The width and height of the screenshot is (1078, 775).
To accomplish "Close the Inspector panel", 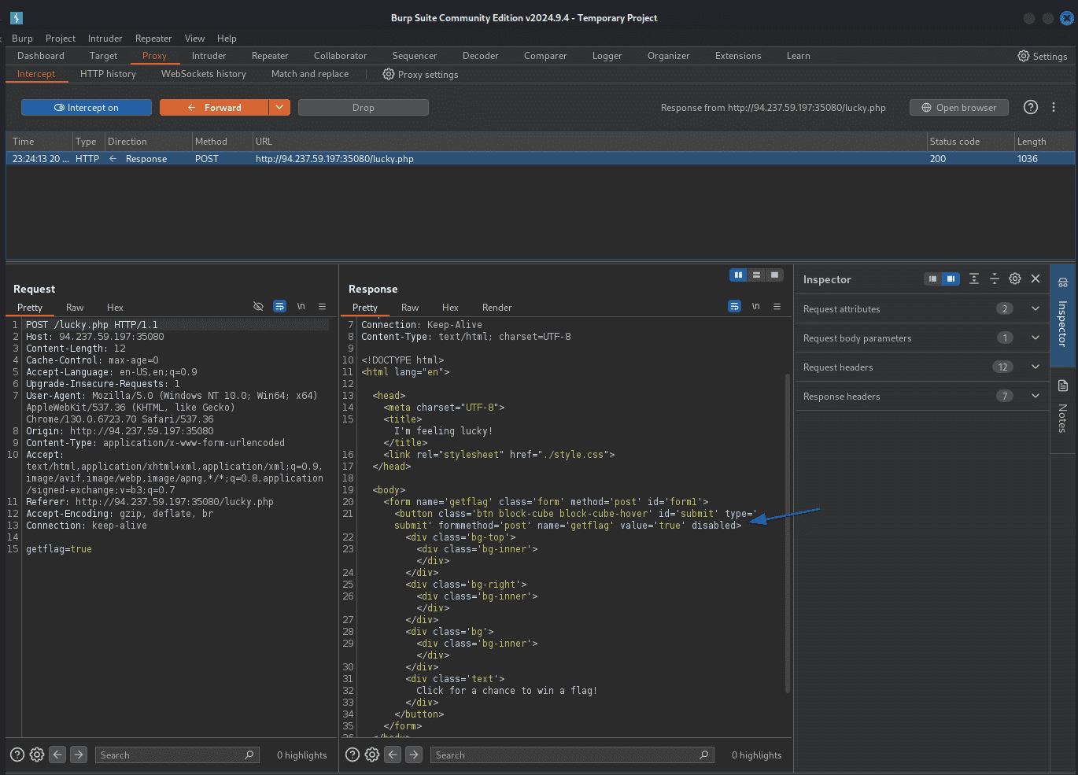I will pyautogui.click(x=1036, y=279).
